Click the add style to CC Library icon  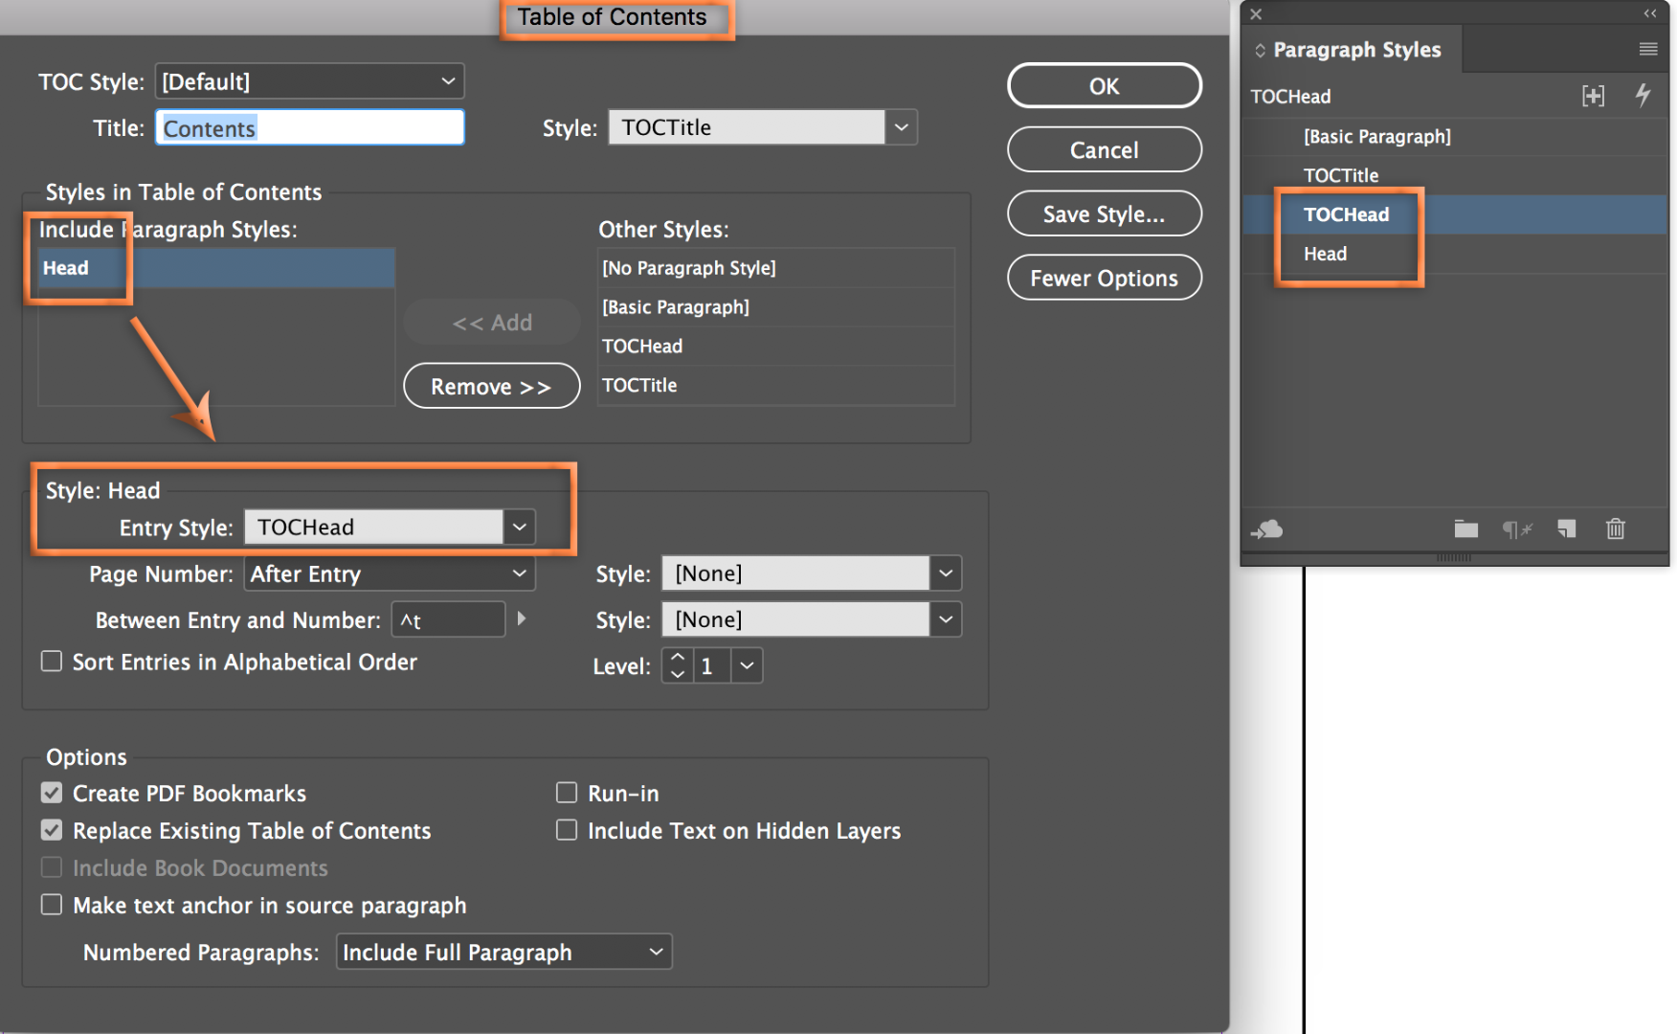point(1267,528)
